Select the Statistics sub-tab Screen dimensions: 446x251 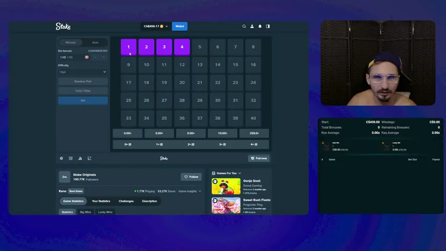[x=67, y=212]
